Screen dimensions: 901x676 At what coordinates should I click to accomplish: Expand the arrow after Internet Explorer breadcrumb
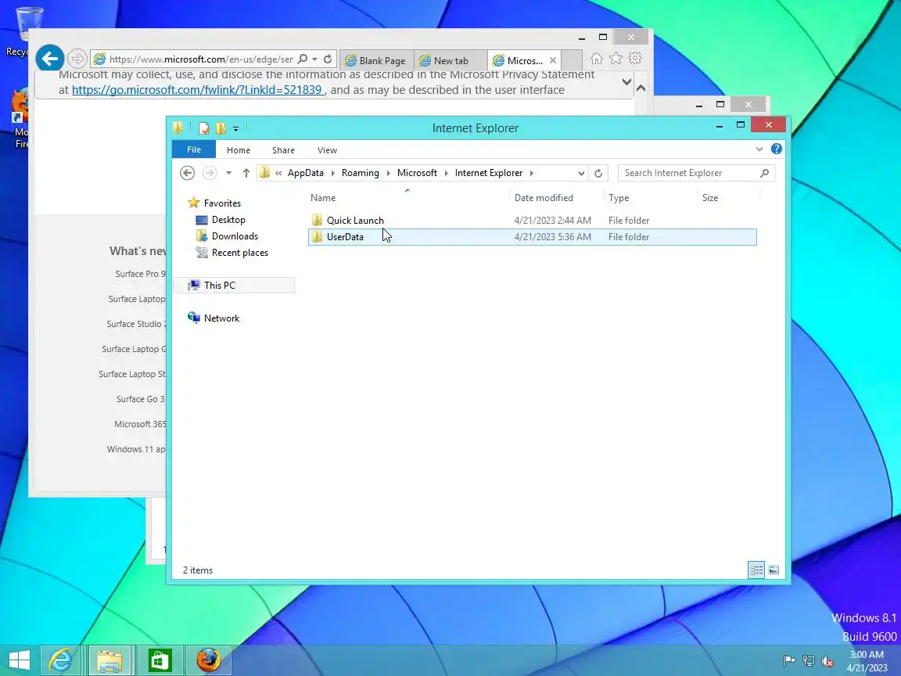point(532,173)
